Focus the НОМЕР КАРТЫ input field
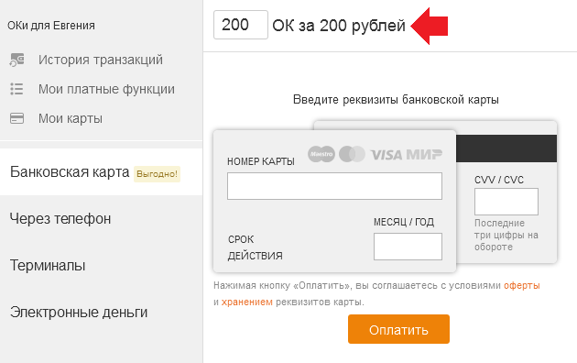The height and width of the screenshot is (363, 577). [334, 186]
